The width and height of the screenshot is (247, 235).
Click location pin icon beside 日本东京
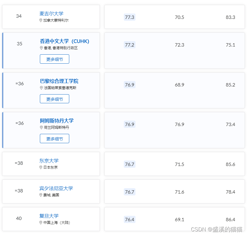point(41,167)
